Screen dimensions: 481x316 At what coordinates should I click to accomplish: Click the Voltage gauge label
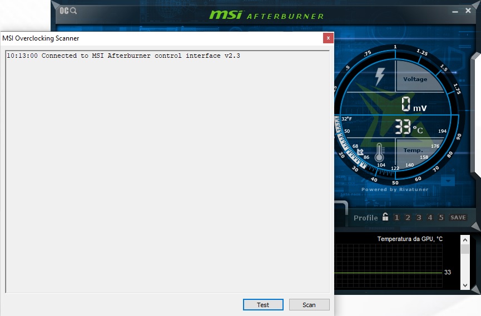[415, 79]
